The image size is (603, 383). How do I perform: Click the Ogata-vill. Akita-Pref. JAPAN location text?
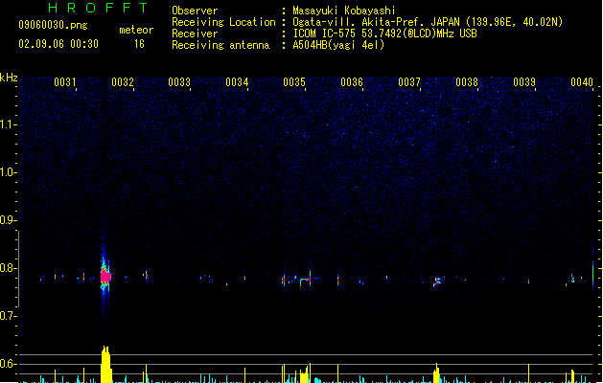tap(428, 22)
